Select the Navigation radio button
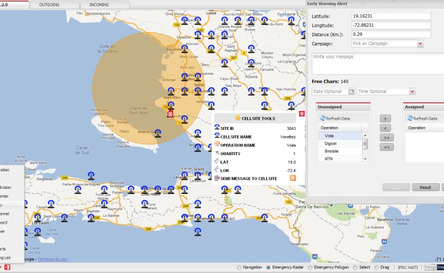 tap(239, 267)
